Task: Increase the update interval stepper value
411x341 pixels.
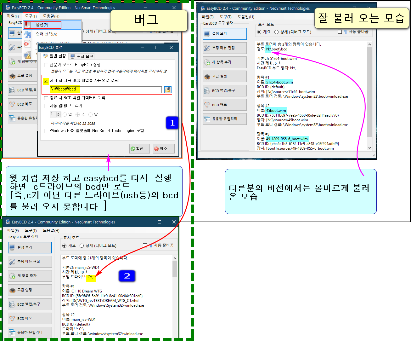Action: pos(59,113)
